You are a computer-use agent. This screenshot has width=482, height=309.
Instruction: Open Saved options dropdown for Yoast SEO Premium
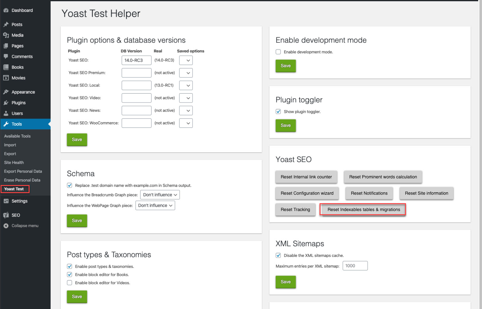click(x=186, y=73)
